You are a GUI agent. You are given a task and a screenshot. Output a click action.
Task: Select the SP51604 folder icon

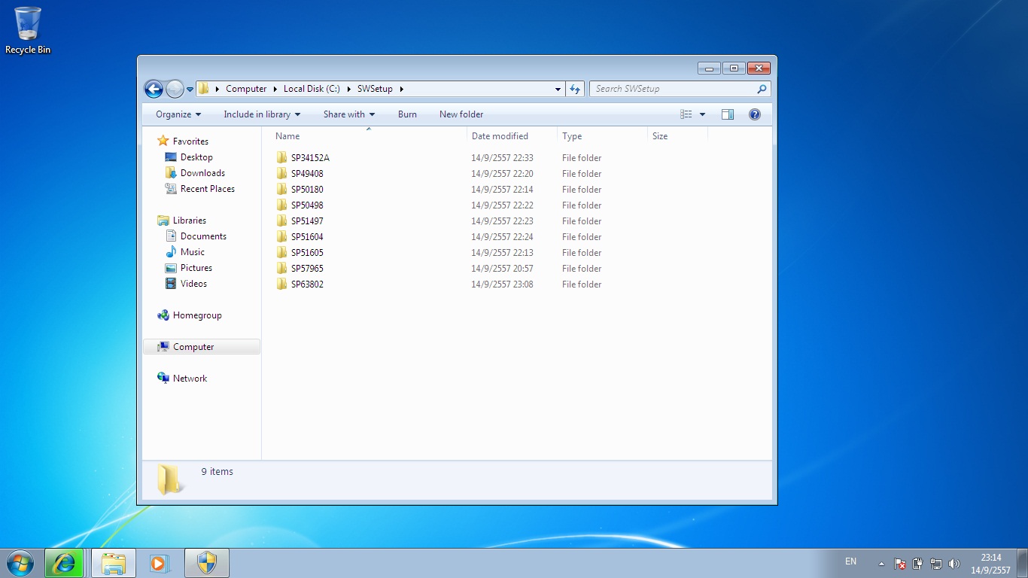281,237
